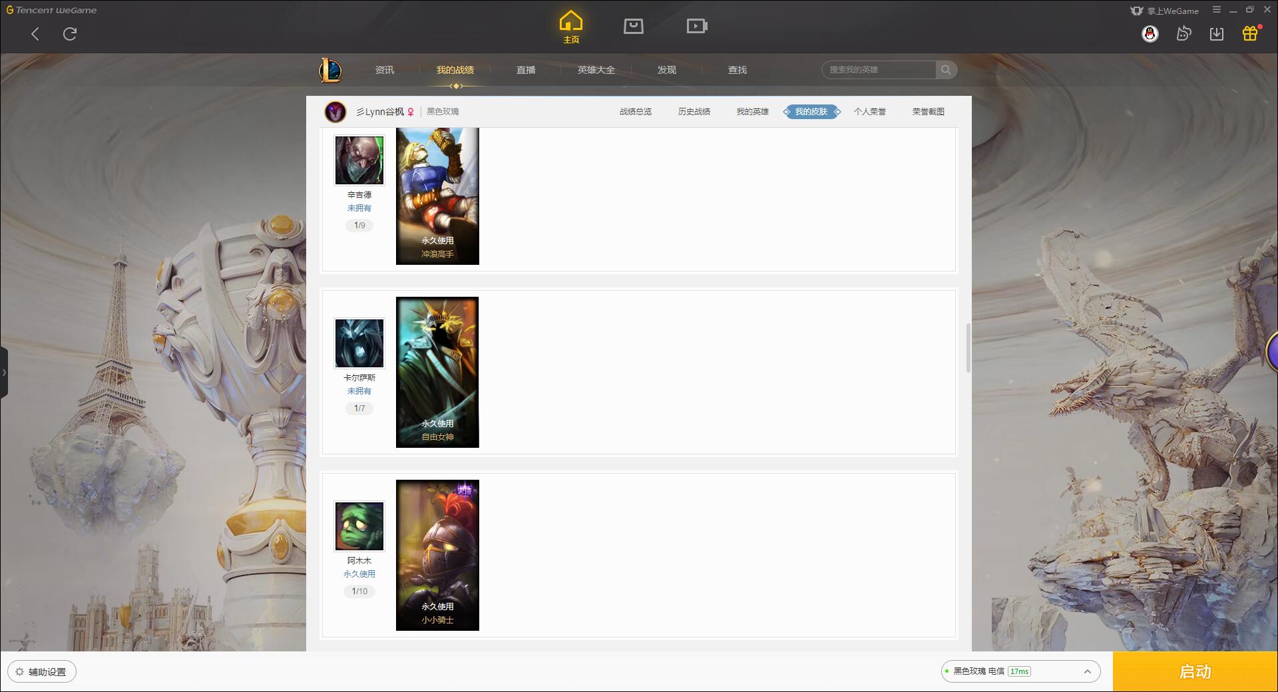Open the store box icon
The image size is (1278, 692).
pos(634,26)
